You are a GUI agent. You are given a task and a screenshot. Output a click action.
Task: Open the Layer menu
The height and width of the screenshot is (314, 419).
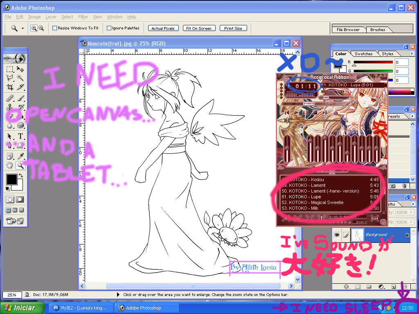[51, 17]
